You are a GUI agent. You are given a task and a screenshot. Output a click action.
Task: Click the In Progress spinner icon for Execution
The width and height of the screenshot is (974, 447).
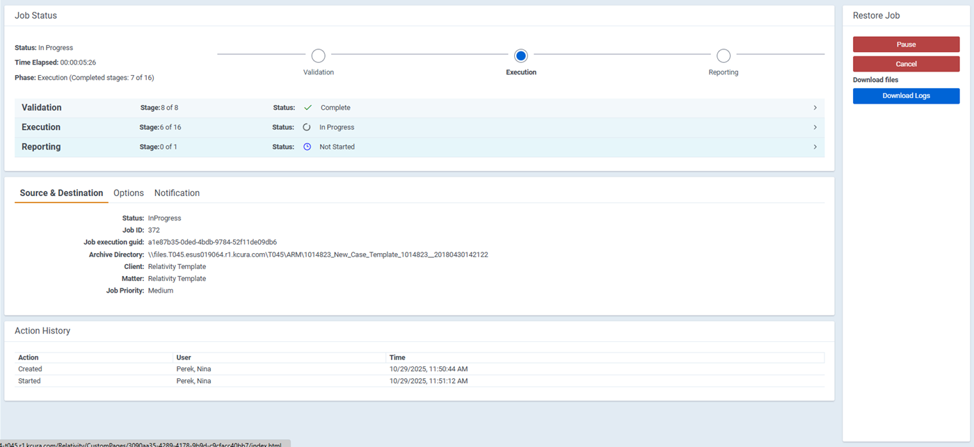(x=307, y=127)
